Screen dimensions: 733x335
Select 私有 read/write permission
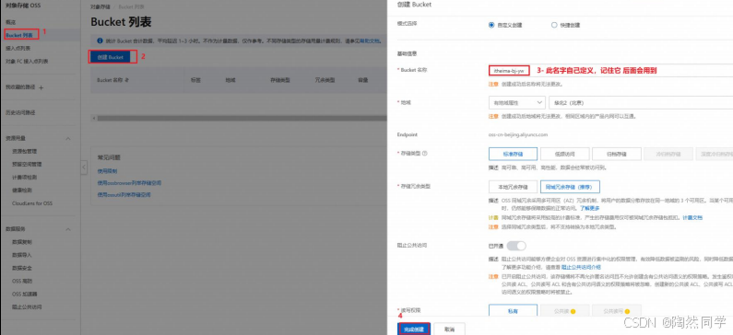(x=513, y=311)
